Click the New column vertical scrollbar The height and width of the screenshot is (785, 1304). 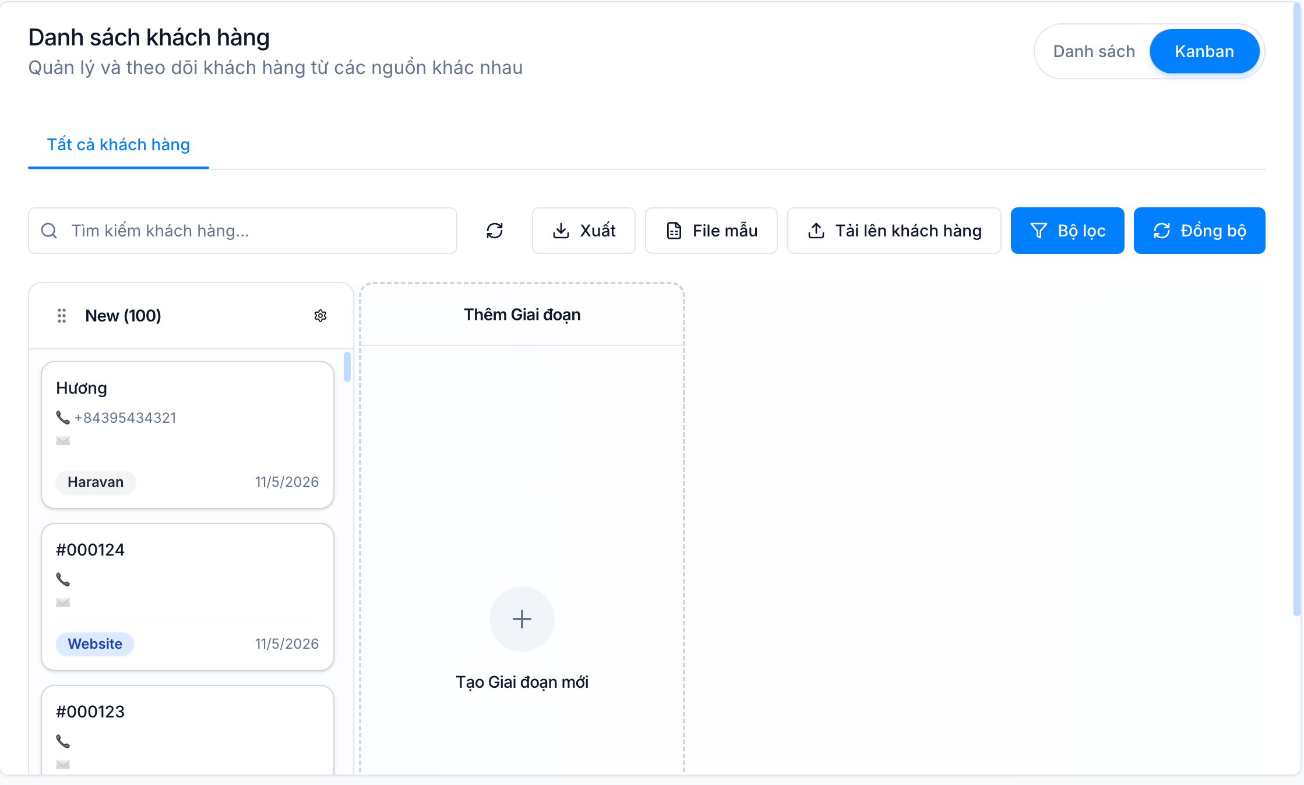click(x=347, y=367)
